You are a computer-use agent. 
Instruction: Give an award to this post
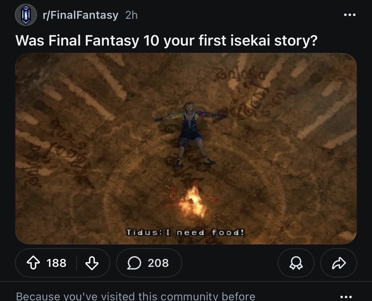296,263
